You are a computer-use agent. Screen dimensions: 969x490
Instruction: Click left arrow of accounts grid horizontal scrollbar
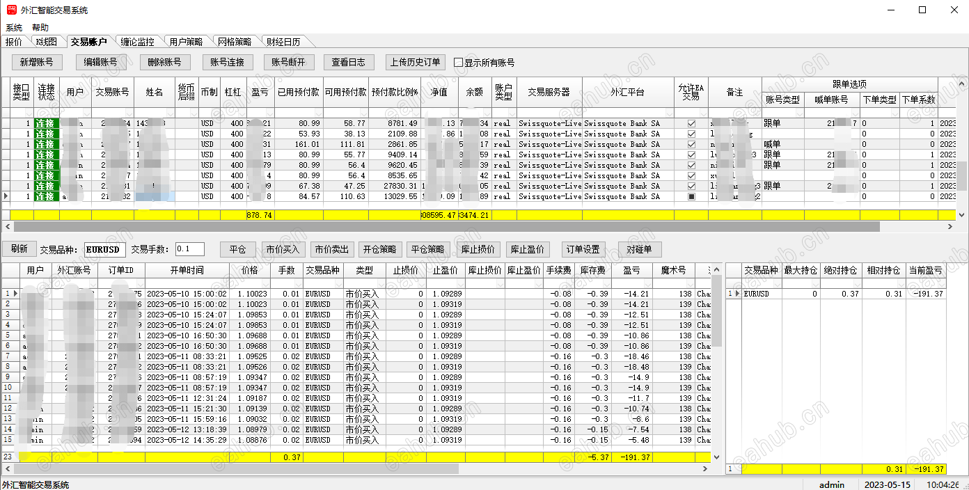7,227
